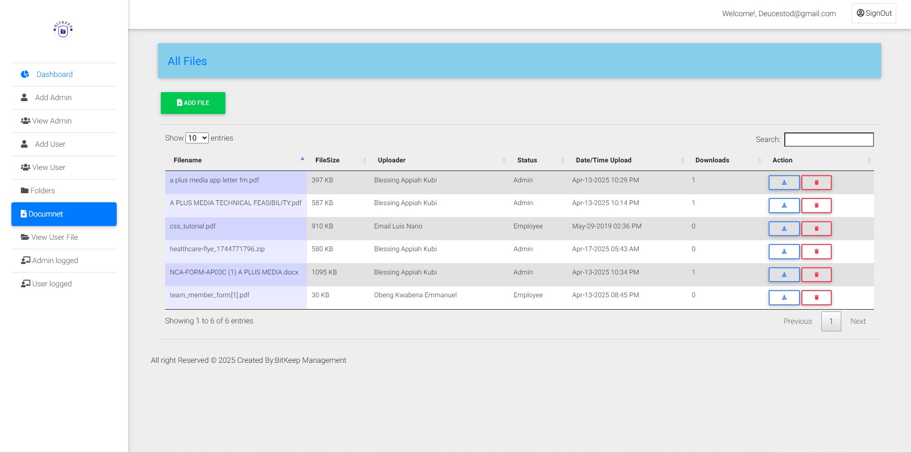Viewport: 911px width, 453px height.
Task: Open the Admin logged page
Action: [x=55, y=261]
